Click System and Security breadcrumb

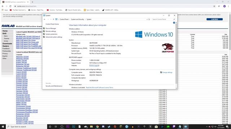click(x=78, y=19)
